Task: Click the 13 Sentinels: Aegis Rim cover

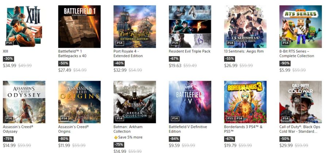Action: coord(245,27)
